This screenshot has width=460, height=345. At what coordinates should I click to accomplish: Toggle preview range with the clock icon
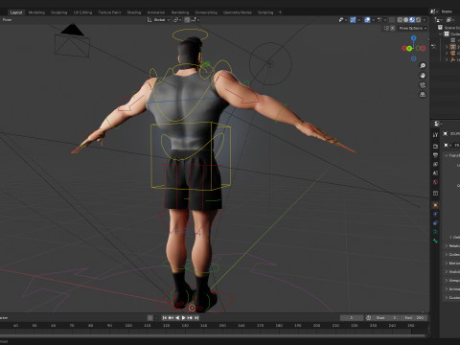368,318
